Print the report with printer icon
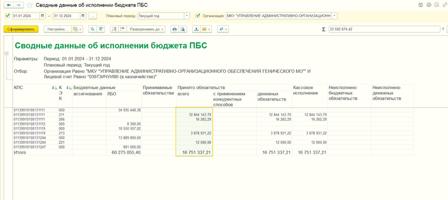This screenshot has width=448, height=200. pos(175,29)
